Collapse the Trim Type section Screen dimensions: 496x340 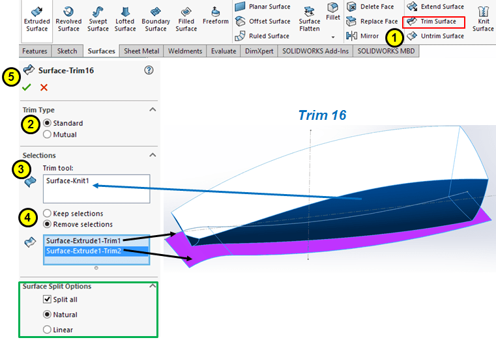[x=153, y=110]
